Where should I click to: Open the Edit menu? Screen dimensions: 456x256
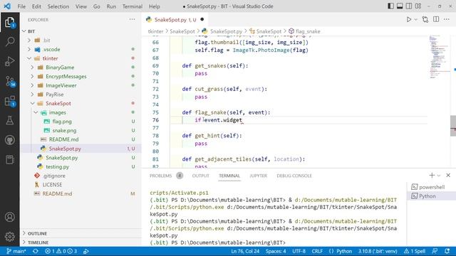click(36, 6)
